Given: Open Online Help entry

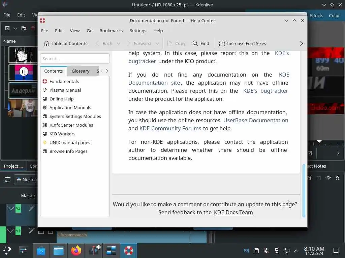Looking at the screenshot, I should [x=61, y=99].
